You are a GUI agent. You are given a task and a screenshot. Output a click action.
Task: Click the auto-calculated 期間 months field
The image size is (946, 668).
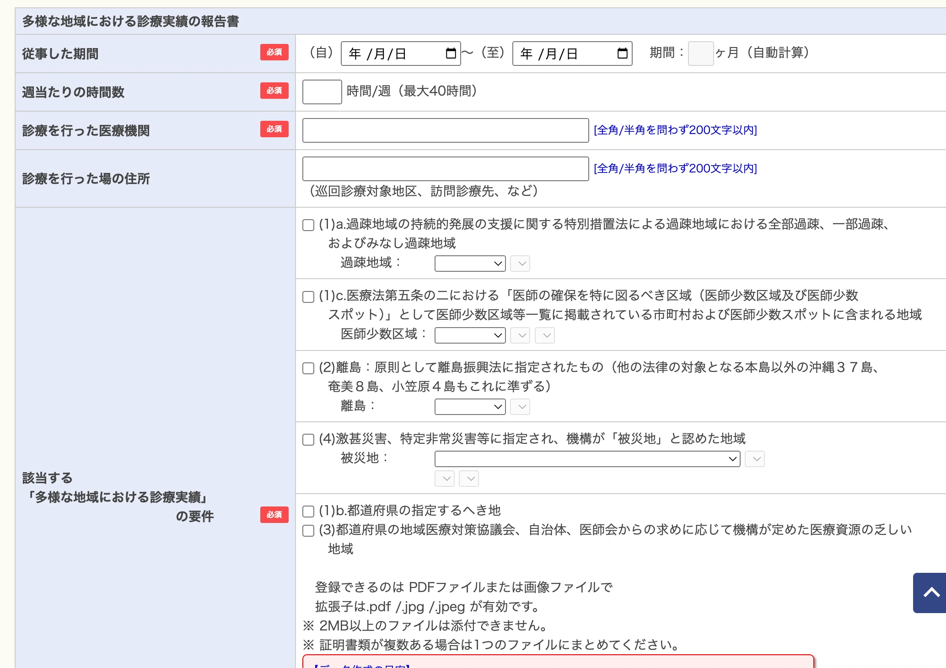click(700, 54)
